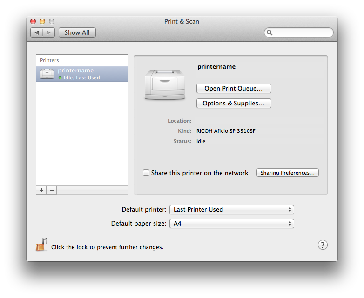Open Options & Supplies dialog
Viewport: 364px width, 298px height.
tap(234, 103)
